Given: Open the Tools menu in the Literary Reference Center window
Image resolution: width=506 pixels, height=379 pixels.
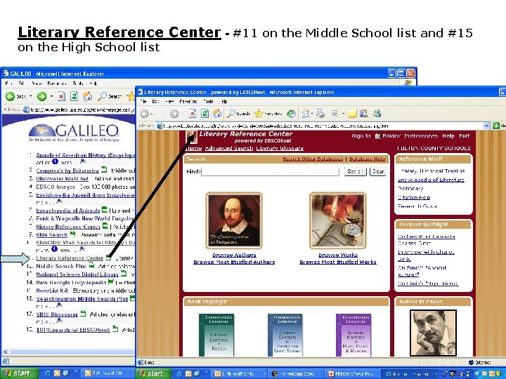Looking at the screenshot, I should (208, 101).
